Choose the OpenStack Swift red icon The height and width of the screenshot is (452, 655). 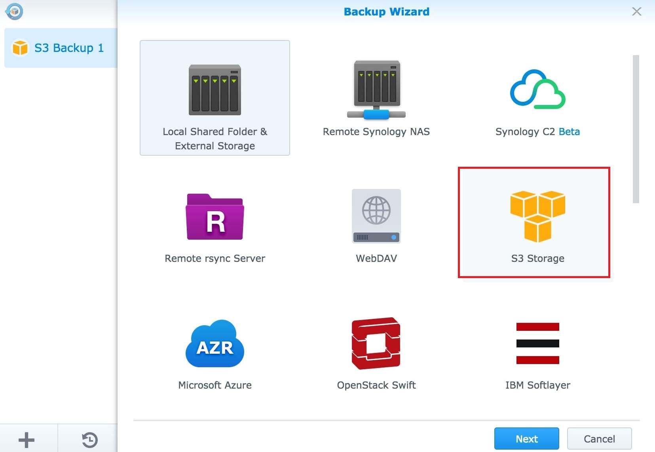376,343
